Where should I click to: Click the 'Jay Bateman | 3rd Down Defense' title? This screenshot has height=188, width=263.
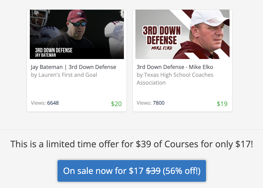pos(73,67)
